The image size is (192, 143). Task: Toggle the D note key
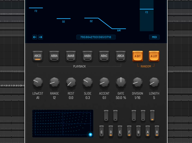[111, 131]
